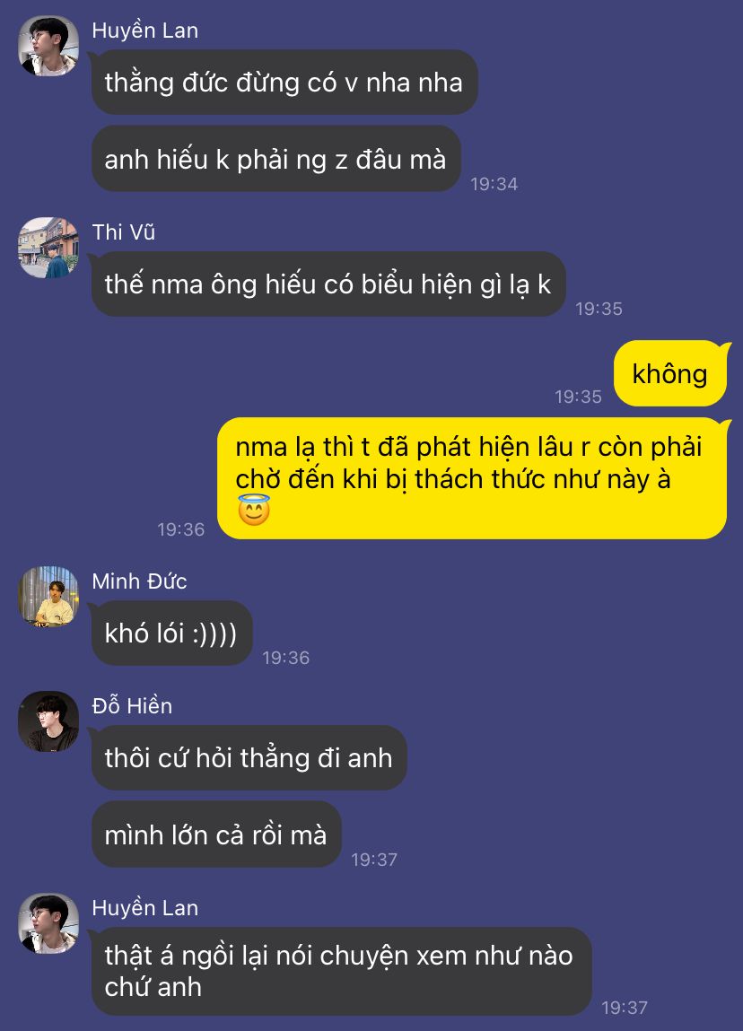This screenshot has height=1031, width=743.
Task: Open sender name Minh Đức
Action: tap(139, 581)
